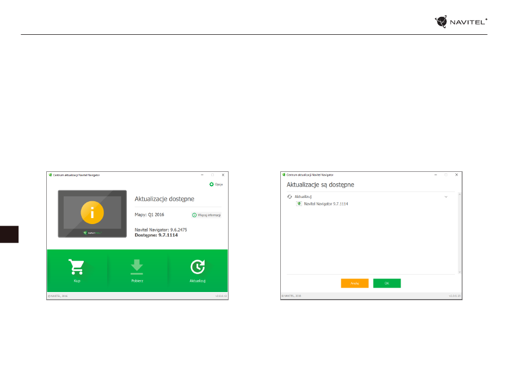This screenshot has width=517, height=366.
Task: Click the 'Aktualizuj' group header text in the list
Action: [x=303, y=197]
